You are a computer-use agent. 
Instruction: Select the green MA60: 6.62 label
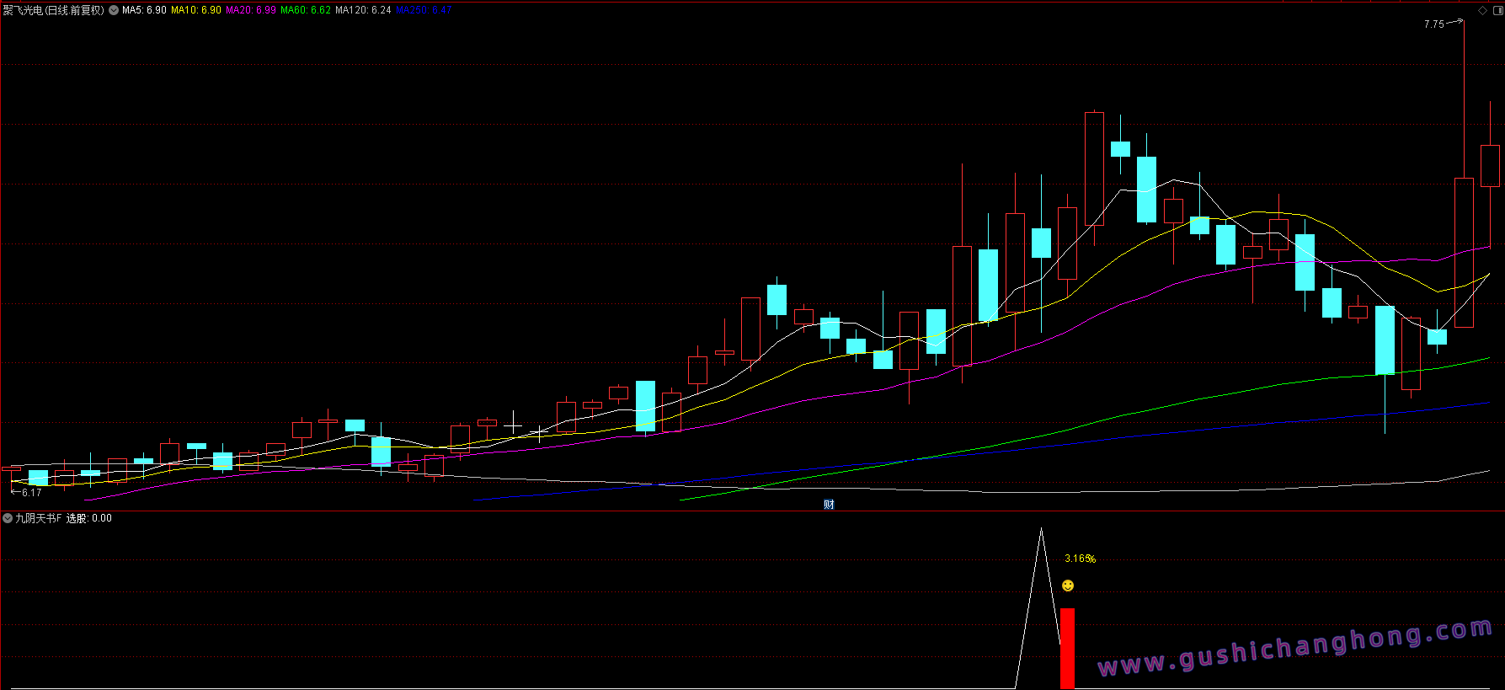306,10
